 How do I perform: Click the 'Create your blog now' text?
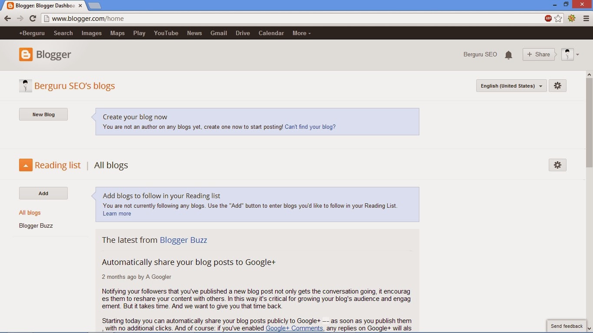click(x=135, y=117)
